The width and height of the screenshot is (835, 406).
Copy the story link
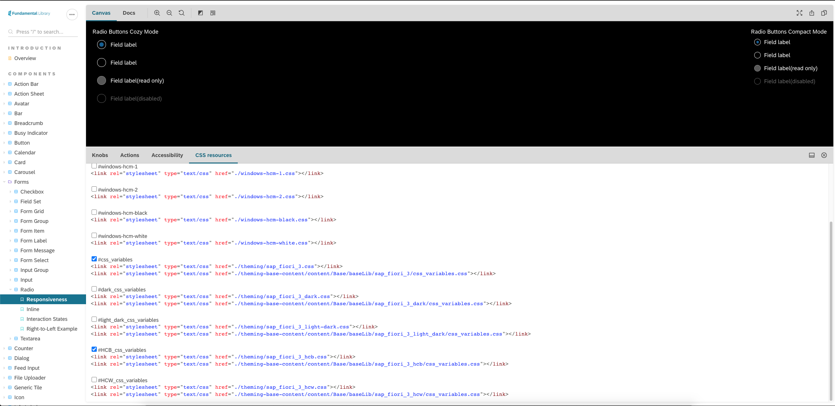(824, 13)
